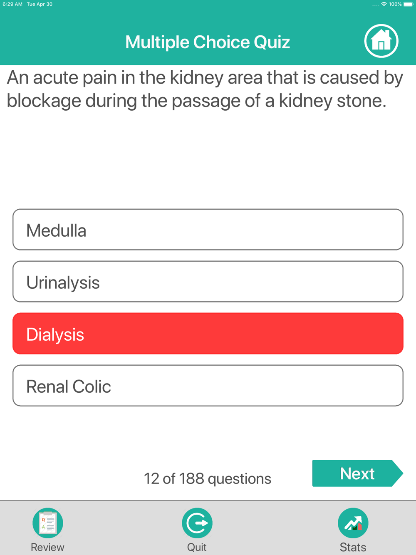Tap the Tue Apr 30 date
The width and height of the screenshot is (416, 555).
pyautogui.click(x=40, y=4)
